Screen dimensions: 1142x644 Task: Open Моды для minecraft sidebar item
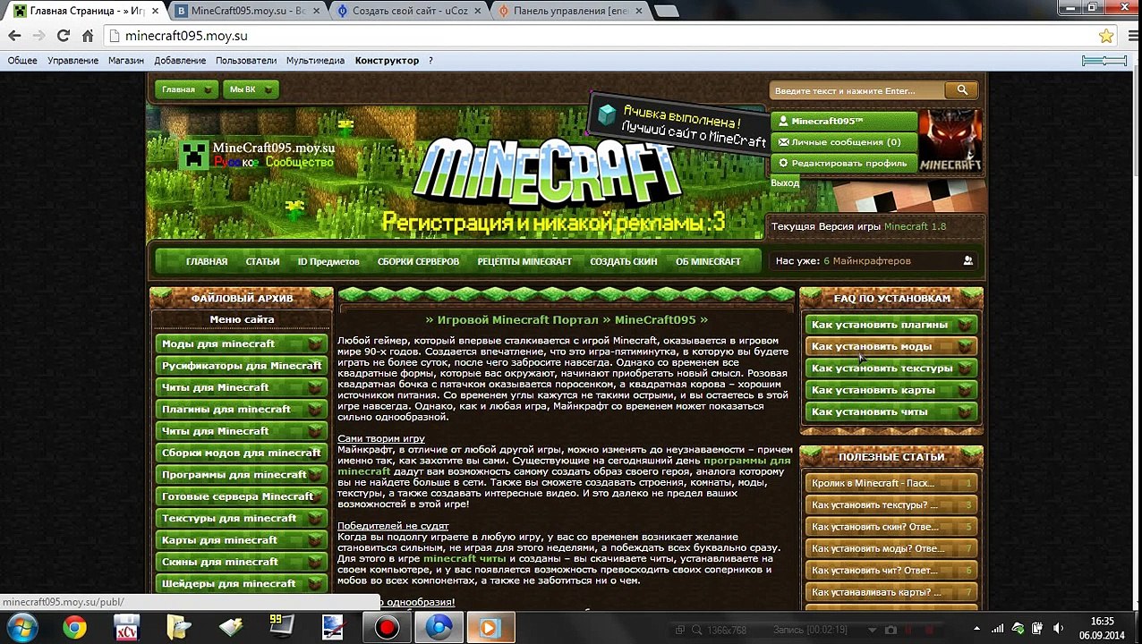[x=242, y=344]
